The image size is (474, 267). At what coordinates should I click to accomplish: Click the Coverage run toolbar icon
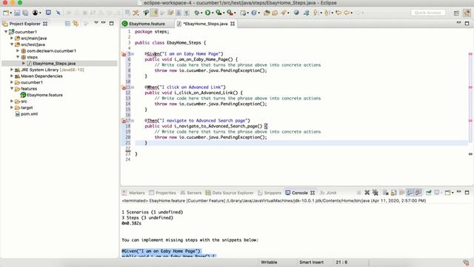click(x=218, y=13)
